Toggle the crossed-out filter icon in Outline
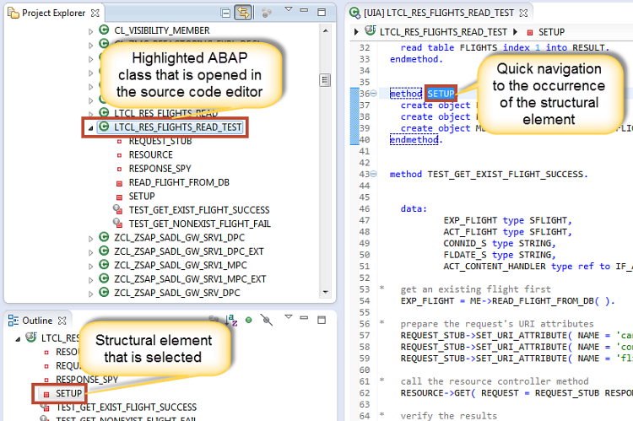633x421 pixels. 267,320
